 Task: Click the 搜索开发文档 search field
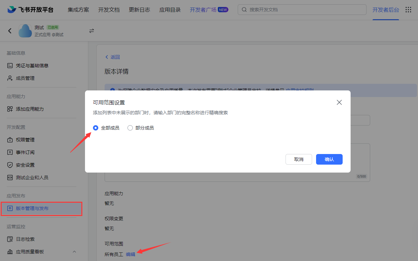click(x=305, y=10)
